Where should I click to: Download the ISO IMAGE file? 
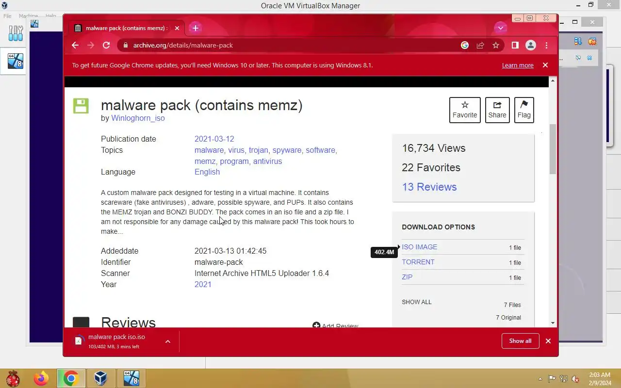coord(420,247)
